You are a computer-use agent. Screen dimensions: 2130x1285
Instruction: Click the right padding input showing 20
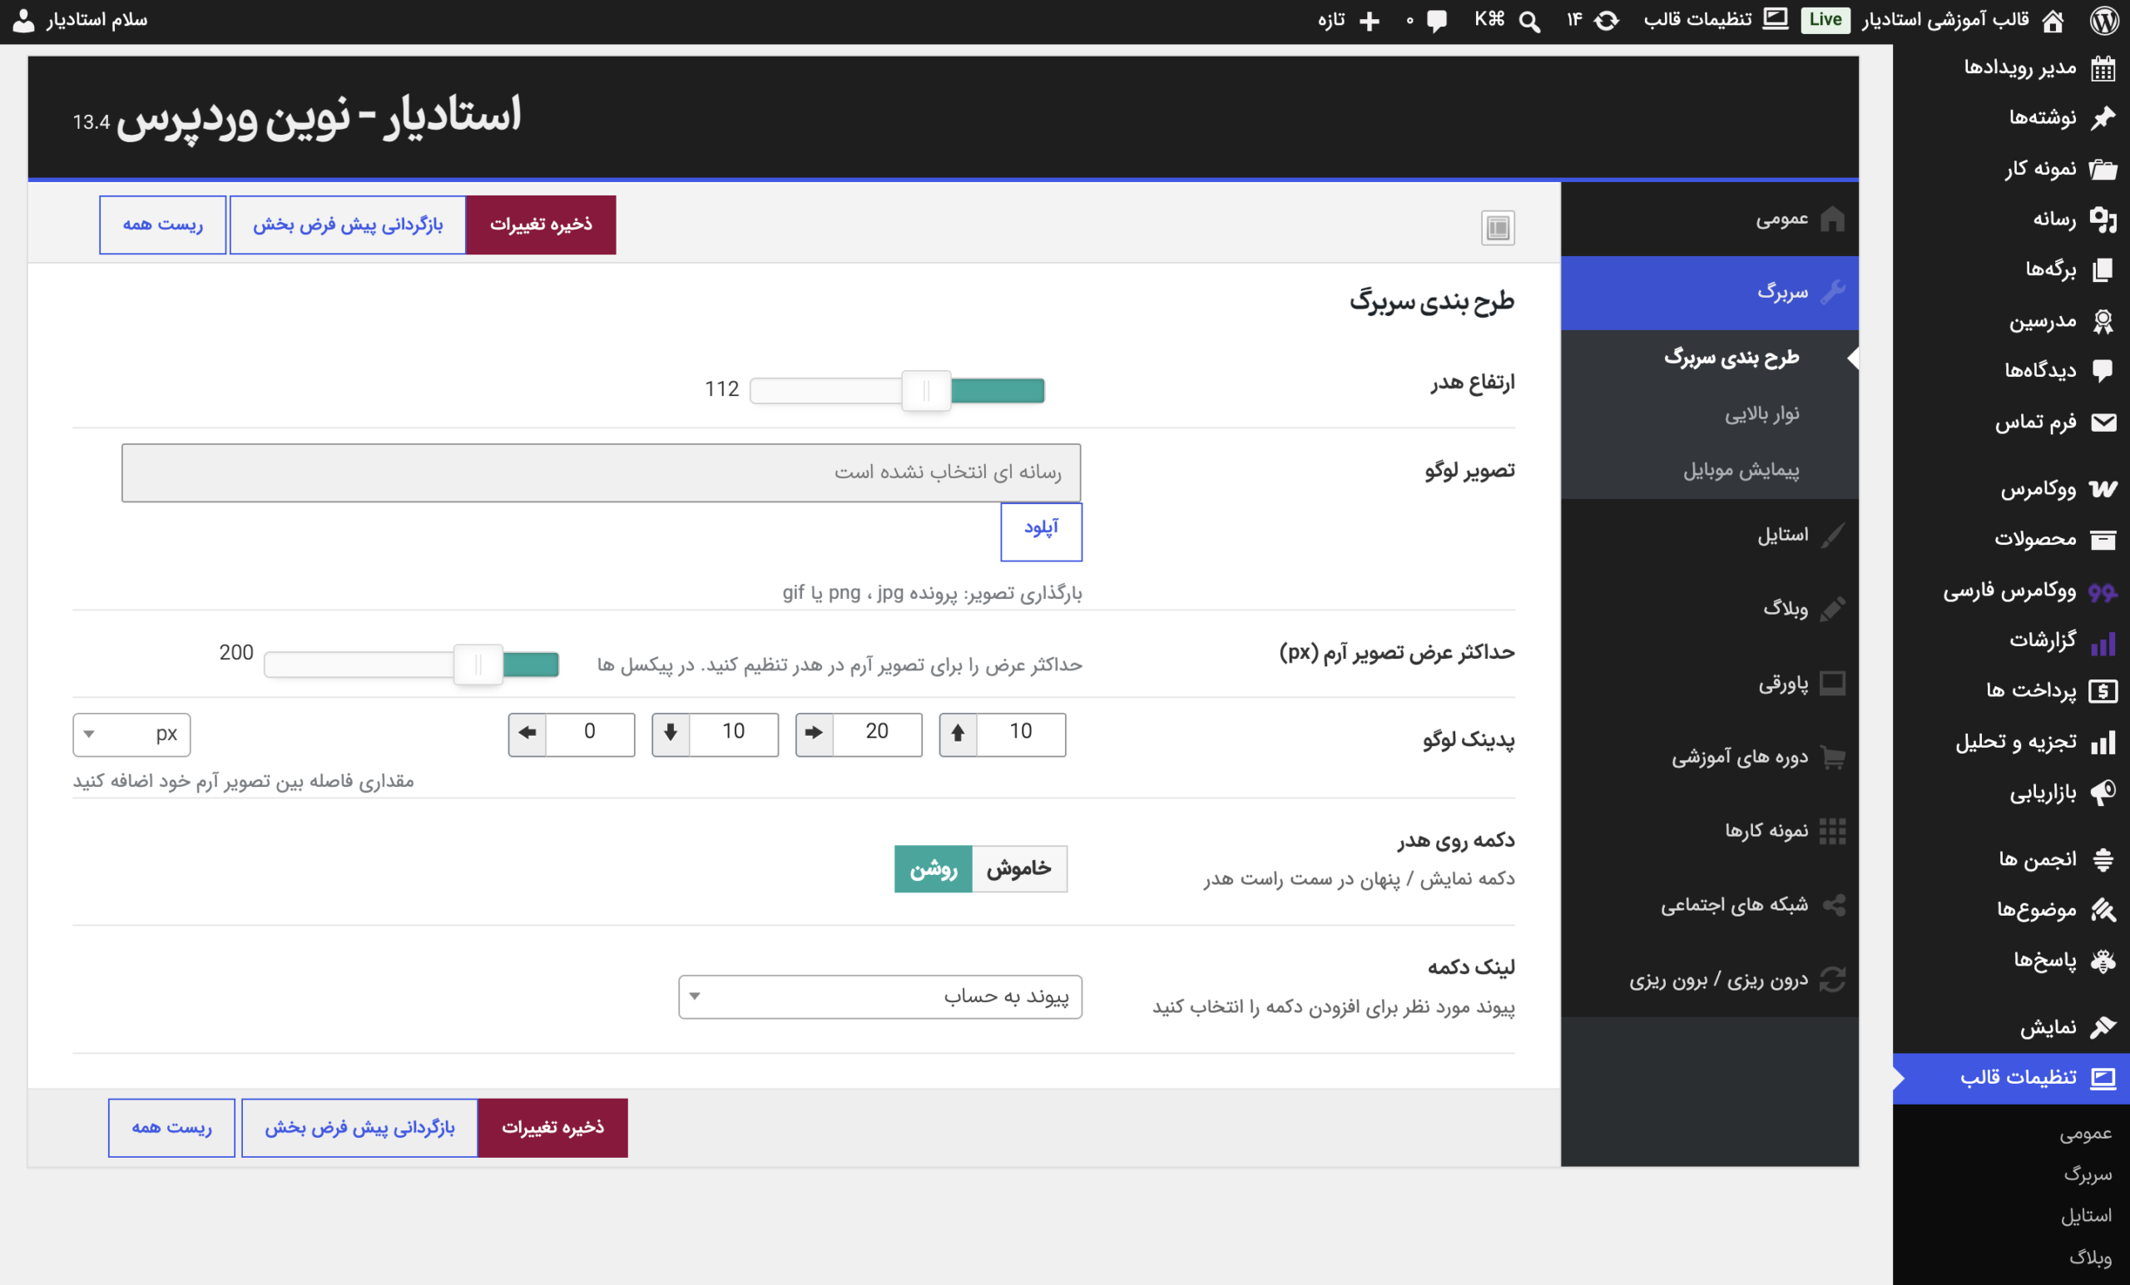[x=878, y=734]
